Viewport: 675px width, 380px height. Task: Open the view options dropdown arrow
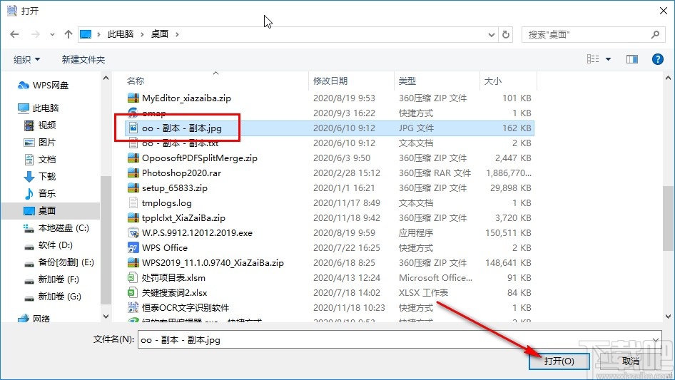pos(608,59)
